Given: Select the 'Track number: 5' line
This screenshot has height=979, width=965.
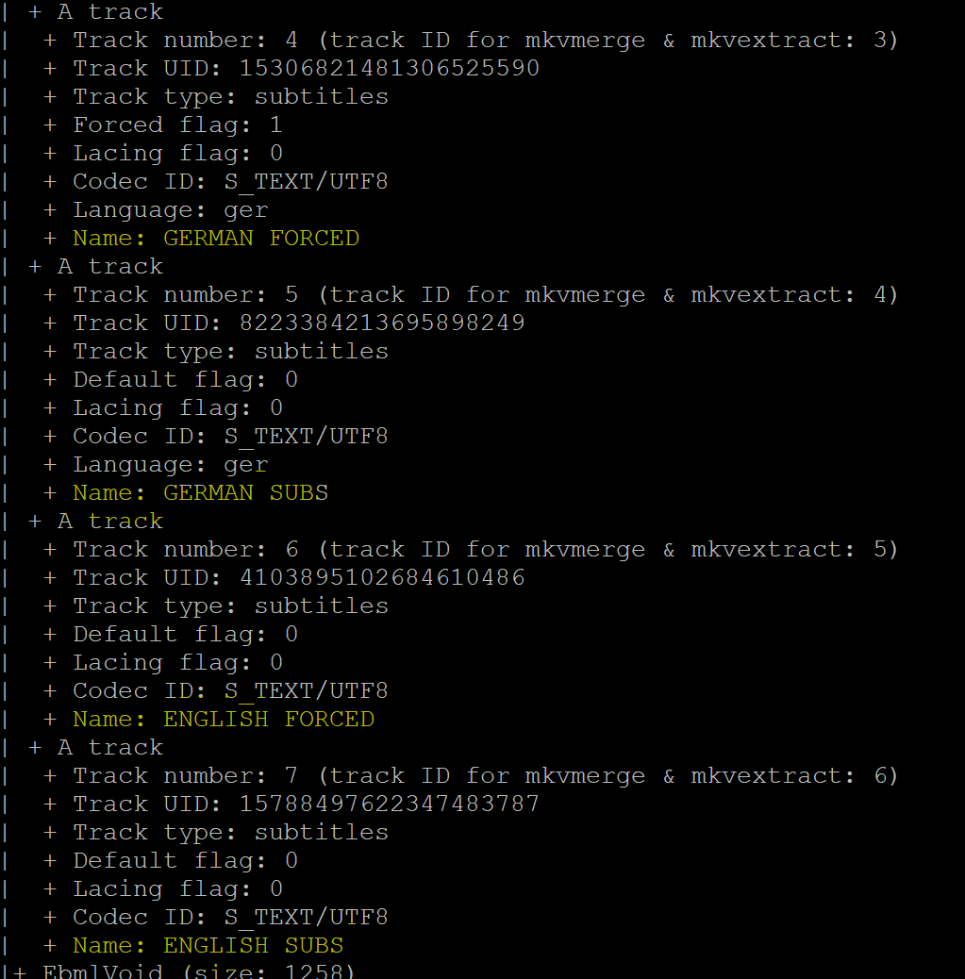Looking at the screenshot, I should point(485,294).
